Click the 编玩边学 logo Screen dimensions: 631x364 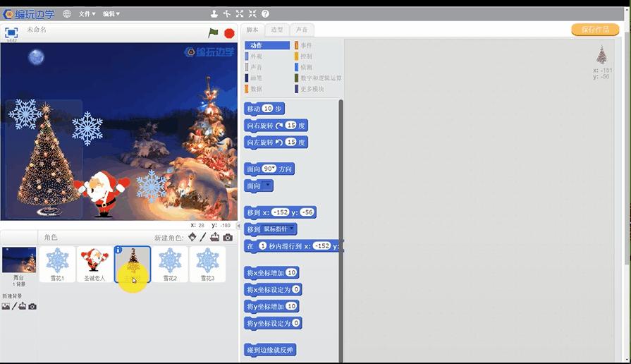29,14
